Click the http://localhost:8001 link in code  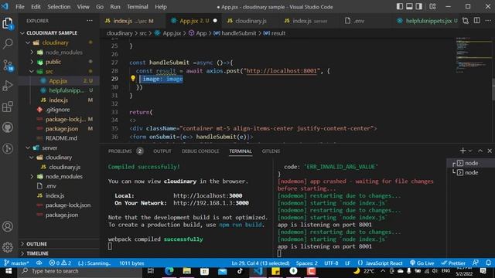tap(282, 71)
